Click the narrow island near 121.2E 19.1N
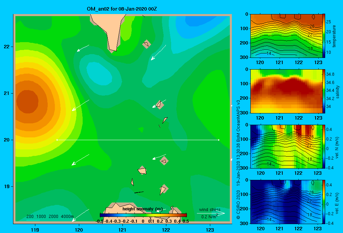Screen dimensions: 343x233 click(132, 182)
